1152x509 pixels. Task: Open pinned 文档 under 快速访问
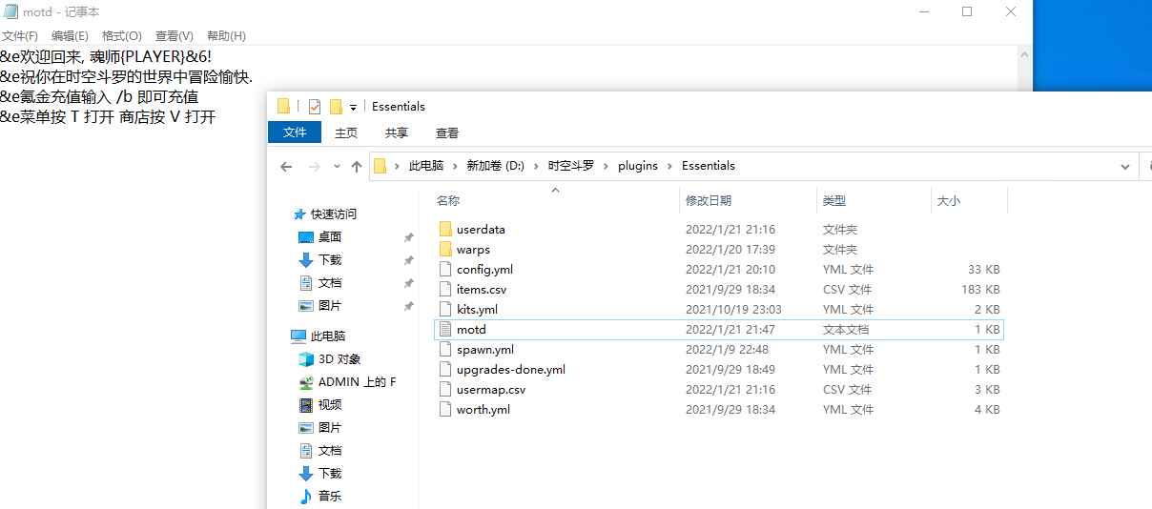(x=330, y=283)
